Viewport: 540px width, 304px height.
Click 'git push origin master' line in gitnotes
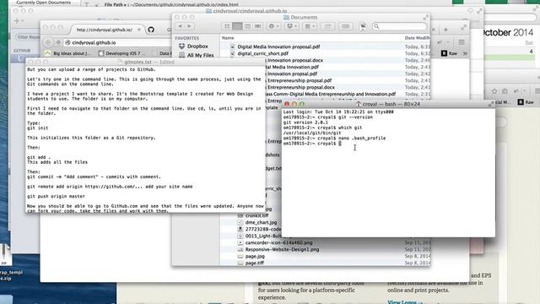(x=56, y=196)
